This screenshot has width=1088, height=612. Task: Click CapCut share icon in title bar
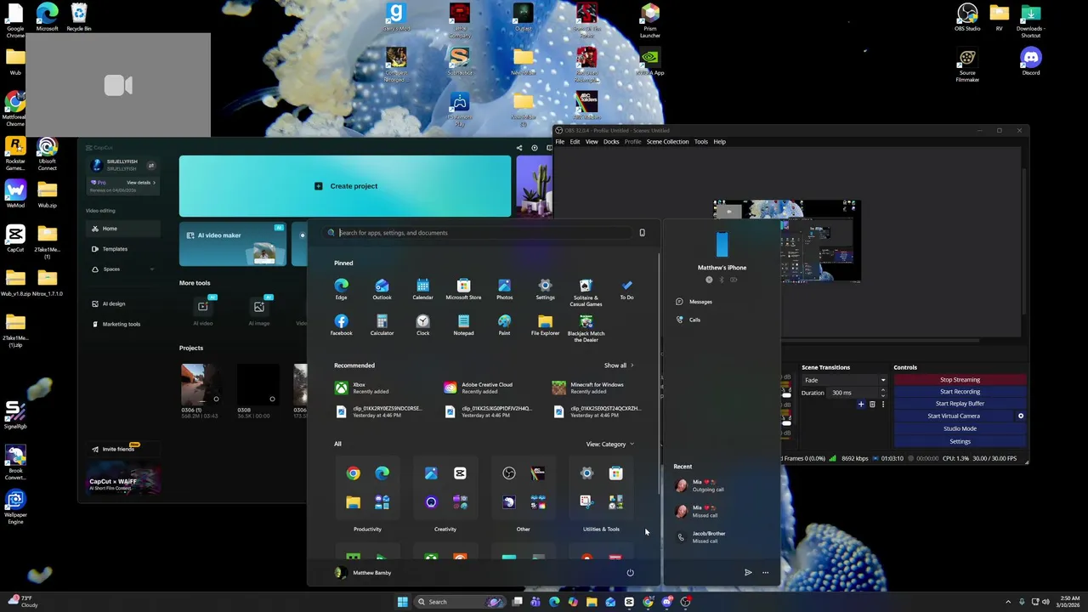[x=519, y=148]
